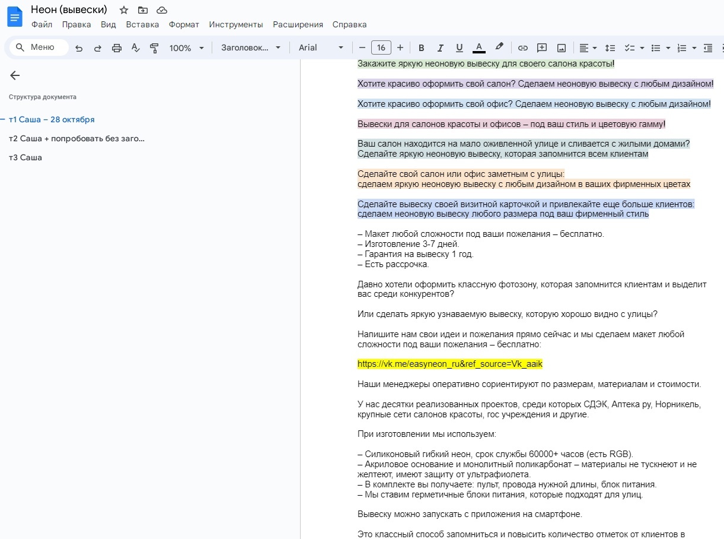Open the Расширения menu

click(298, 24)
